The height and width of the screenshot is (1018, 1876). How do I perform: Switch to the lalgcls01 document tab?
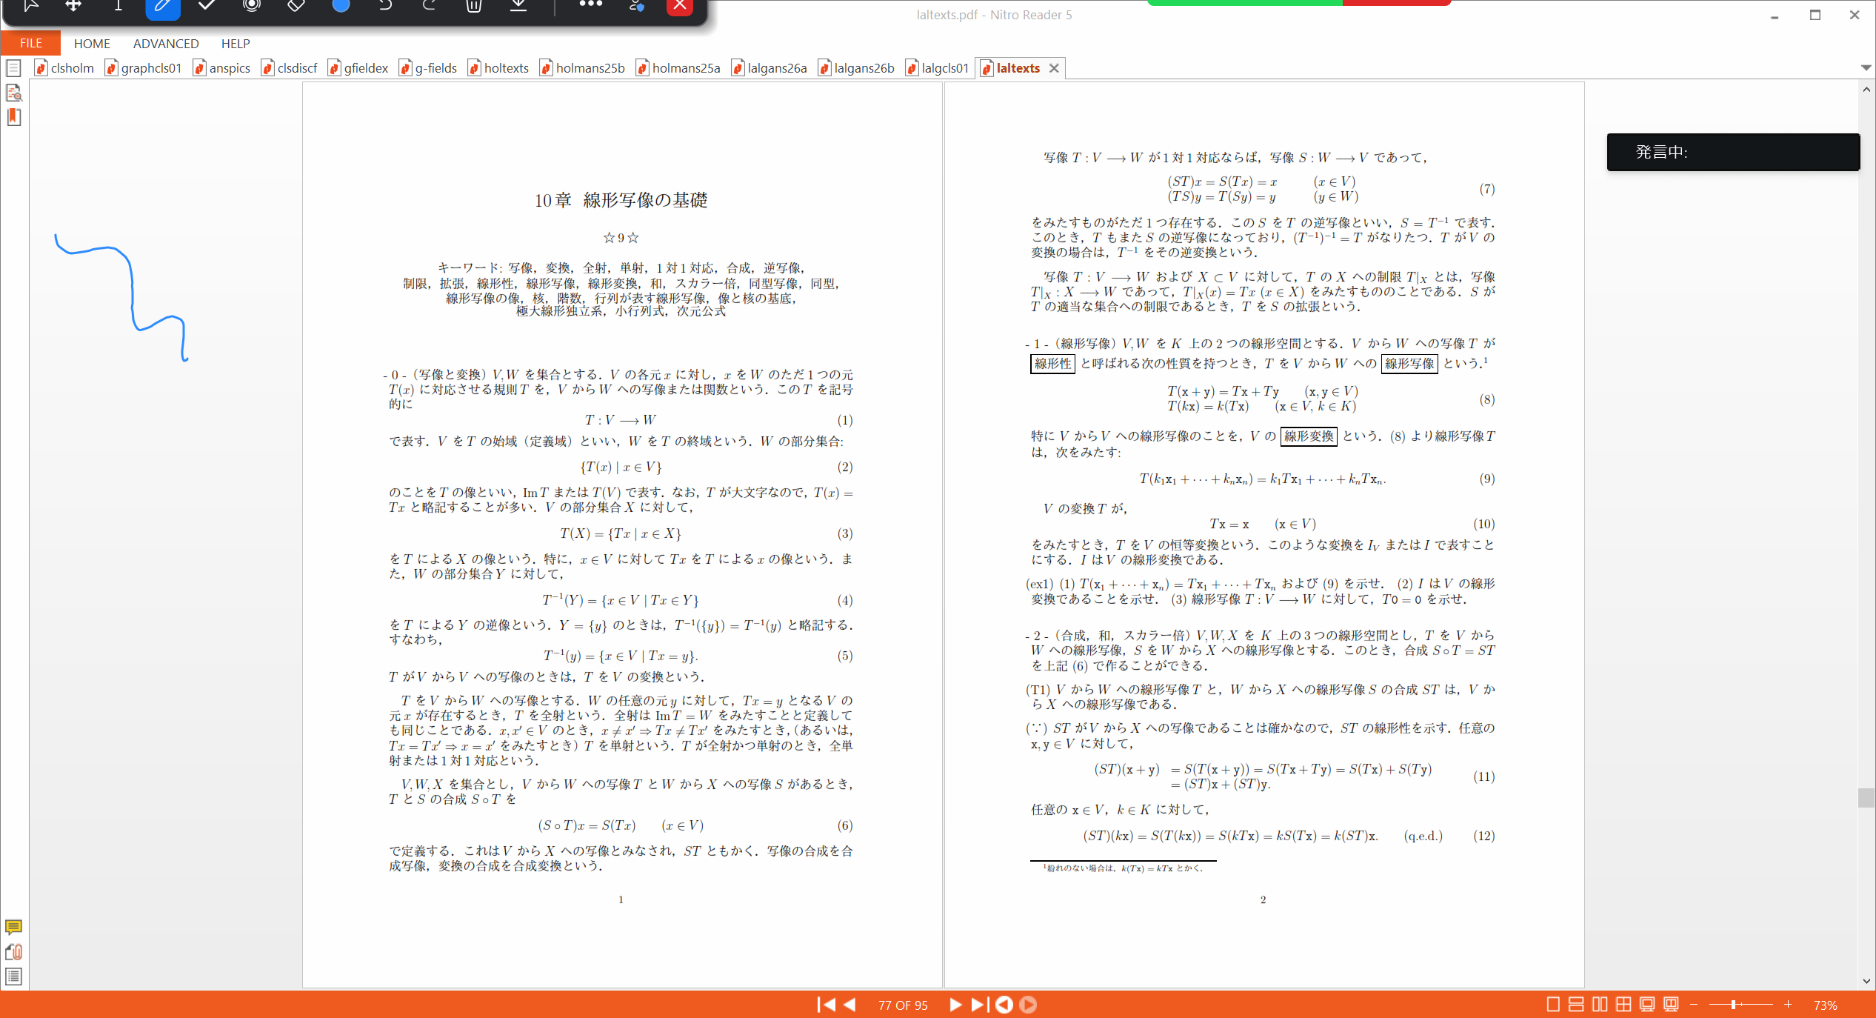click(938, 68)
